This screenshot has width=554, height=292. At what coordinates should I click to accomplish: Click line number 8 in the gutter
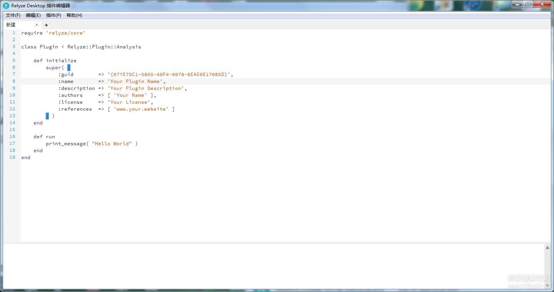(x=13, y=81)
